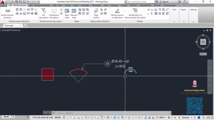Image resolution: width=214 pixels, height=120 pixels.
Task: Click the Autodesk Exchange X icon
Action: (179, 2)
